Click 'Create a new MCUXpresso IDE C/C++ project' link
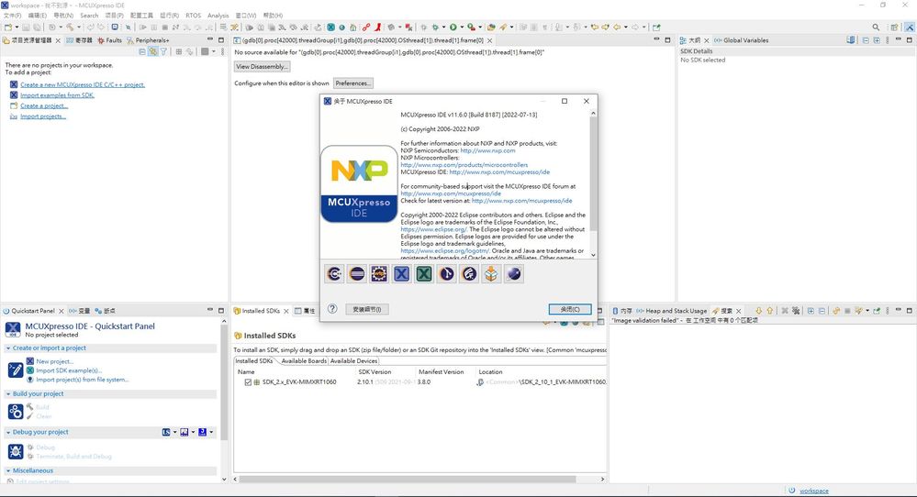917x497 pixels. point(83,84)
